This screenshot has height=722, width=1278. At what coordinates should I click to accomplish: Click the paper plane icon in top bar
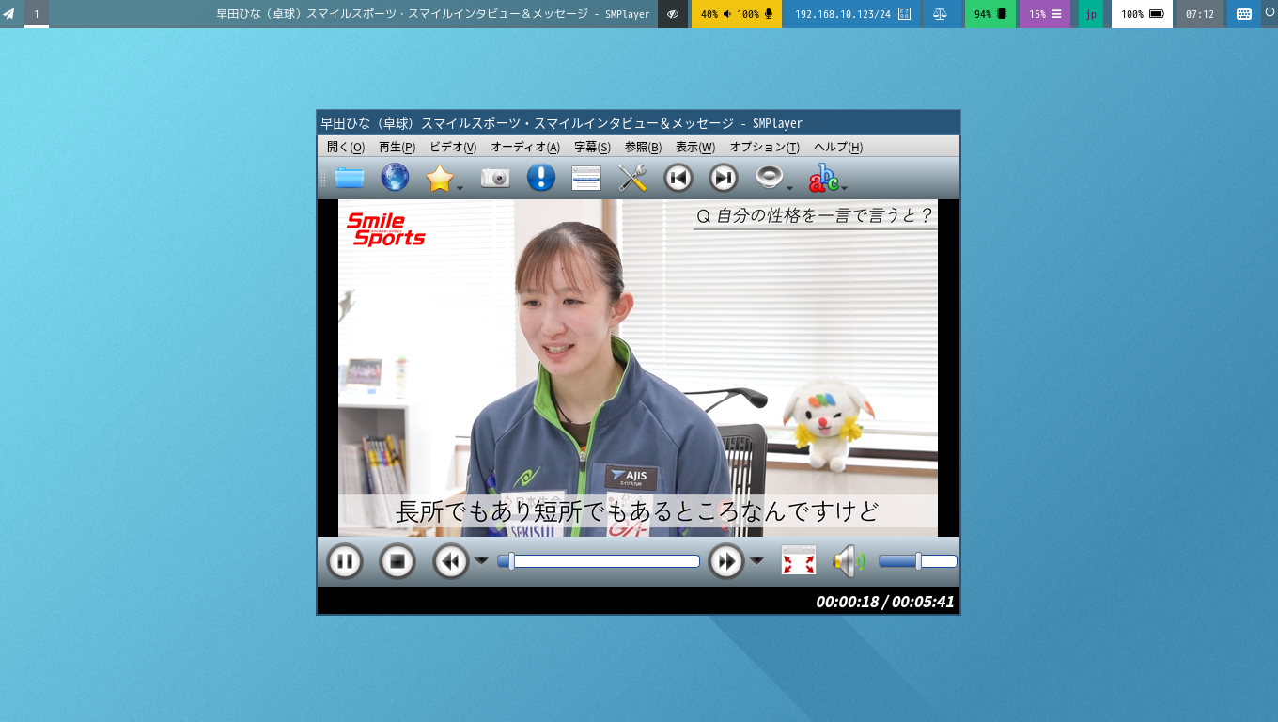(x=9, y=14)
